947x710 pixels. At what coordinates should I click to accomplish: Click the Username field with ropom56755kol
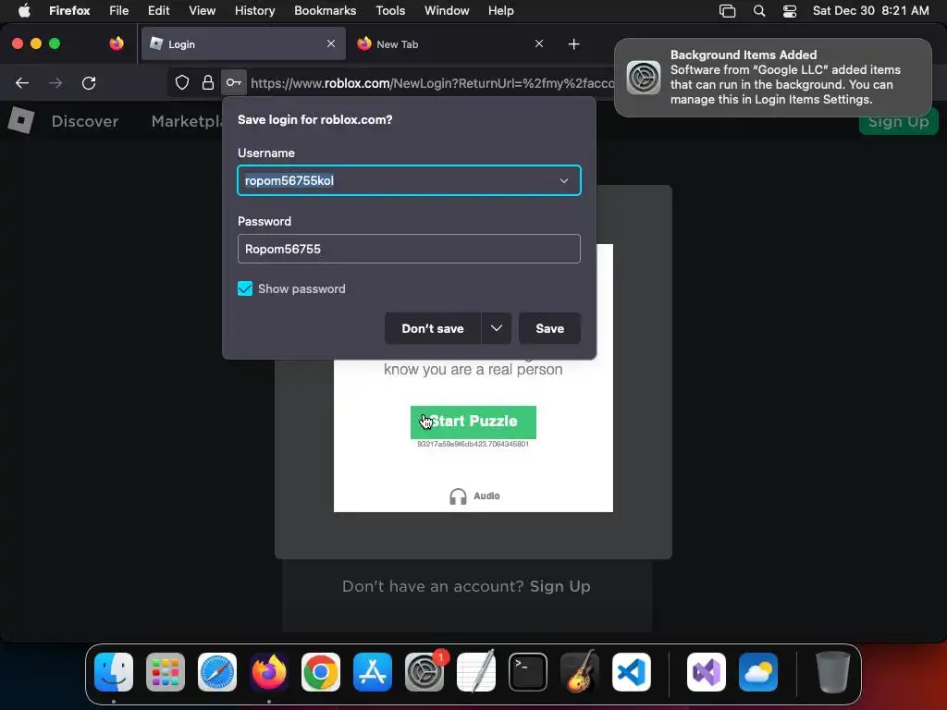tap(409, 180)
